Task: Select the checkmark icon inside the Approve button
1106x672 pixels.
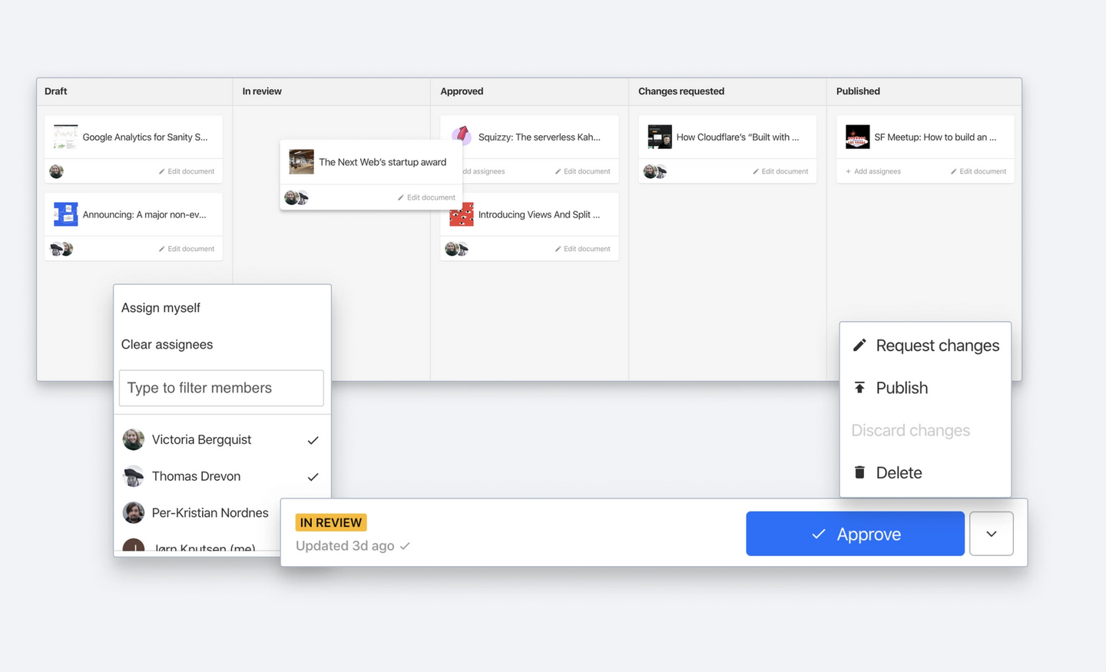Action: (819, 533)
